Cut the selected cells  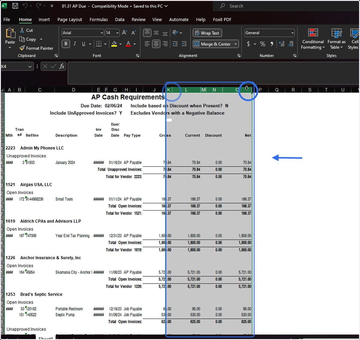26,30
